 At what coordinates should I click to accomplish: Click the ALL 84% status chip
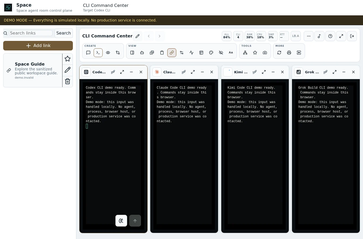(227, 36)
